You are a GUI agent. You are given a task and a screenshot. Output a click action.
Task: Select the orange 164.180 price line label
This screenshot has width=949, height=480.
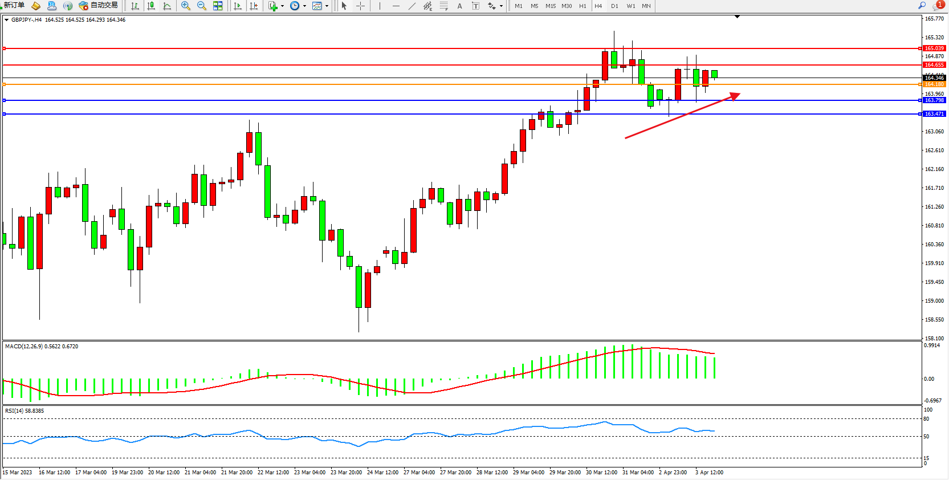tap(934, 84)
